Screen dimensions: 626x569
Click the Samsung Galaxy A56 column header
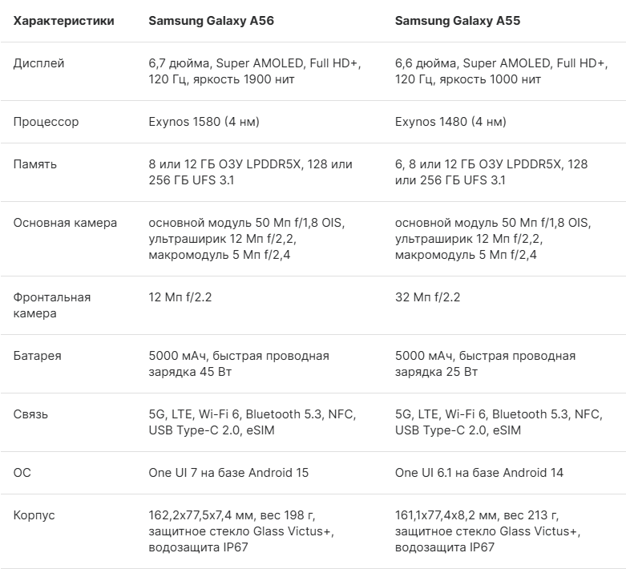tap(211, 21)
